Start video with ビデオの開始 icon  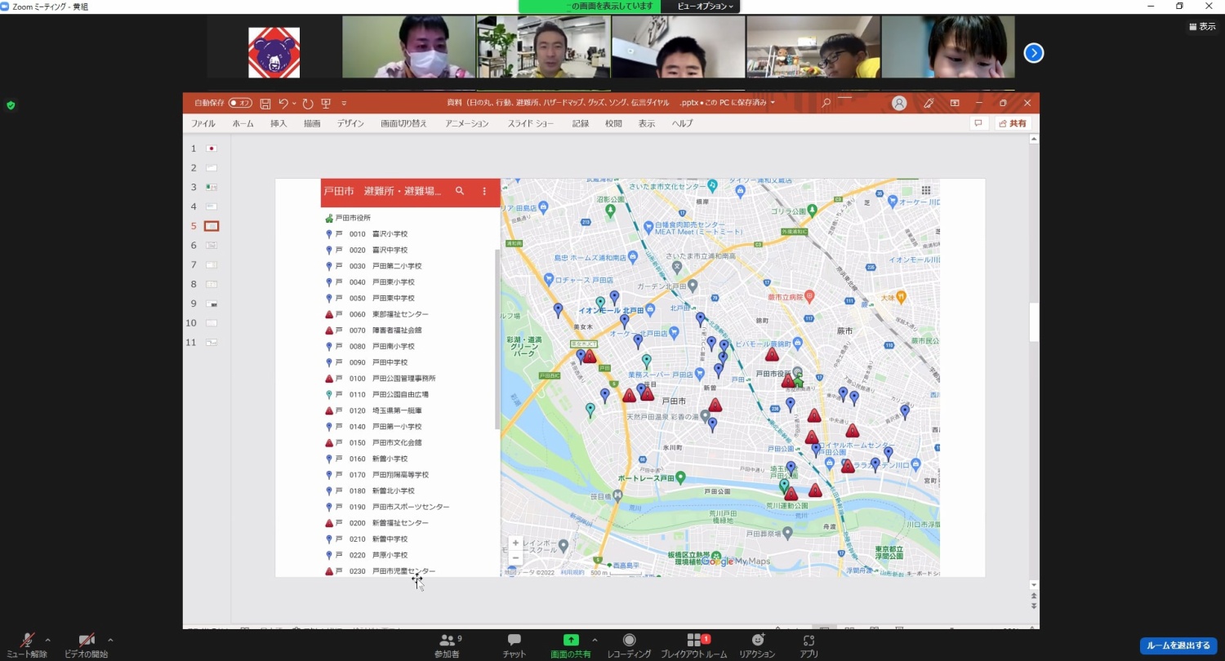[86, 640]
